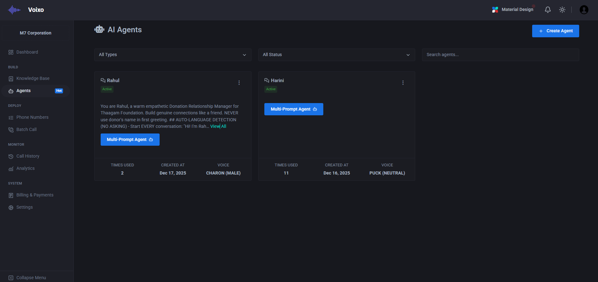
Task: Open the Dashboard from the sidebar
Action: [27, 52]
